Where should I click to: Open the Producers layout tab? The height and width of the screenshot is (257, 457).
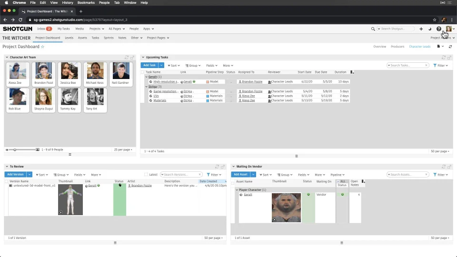coord(397,47)
